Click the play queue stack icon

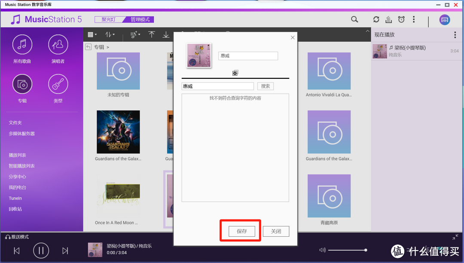[x=388, y=19]
